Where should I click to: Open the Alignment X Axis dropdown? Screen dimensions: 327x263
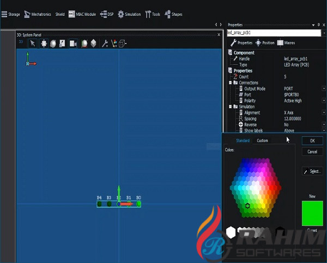[324, 113]
